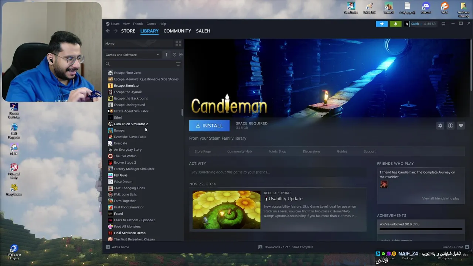This screenshot has width=473, height=266.
Task: Click Add a Game label
Action: pos(120,247)
